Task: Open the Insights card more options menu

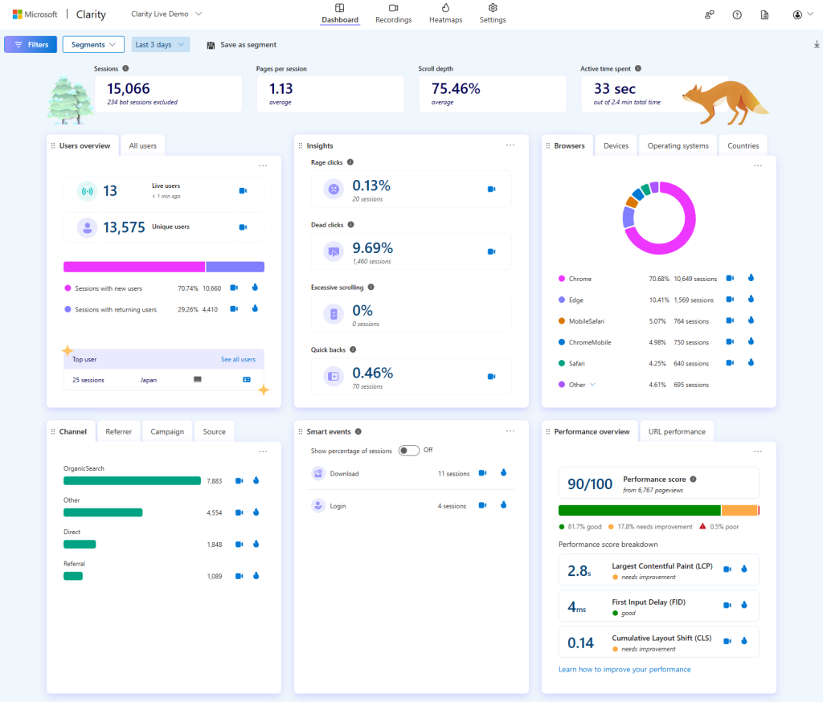Action: [510, 145]
